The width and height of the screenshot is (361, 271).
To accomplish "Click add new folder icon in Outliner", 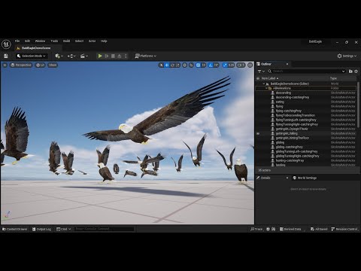I will coord(350,72).
